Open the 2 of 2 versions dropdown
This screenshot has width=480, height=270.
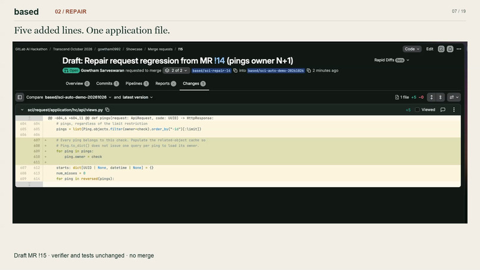pos(176,70)
